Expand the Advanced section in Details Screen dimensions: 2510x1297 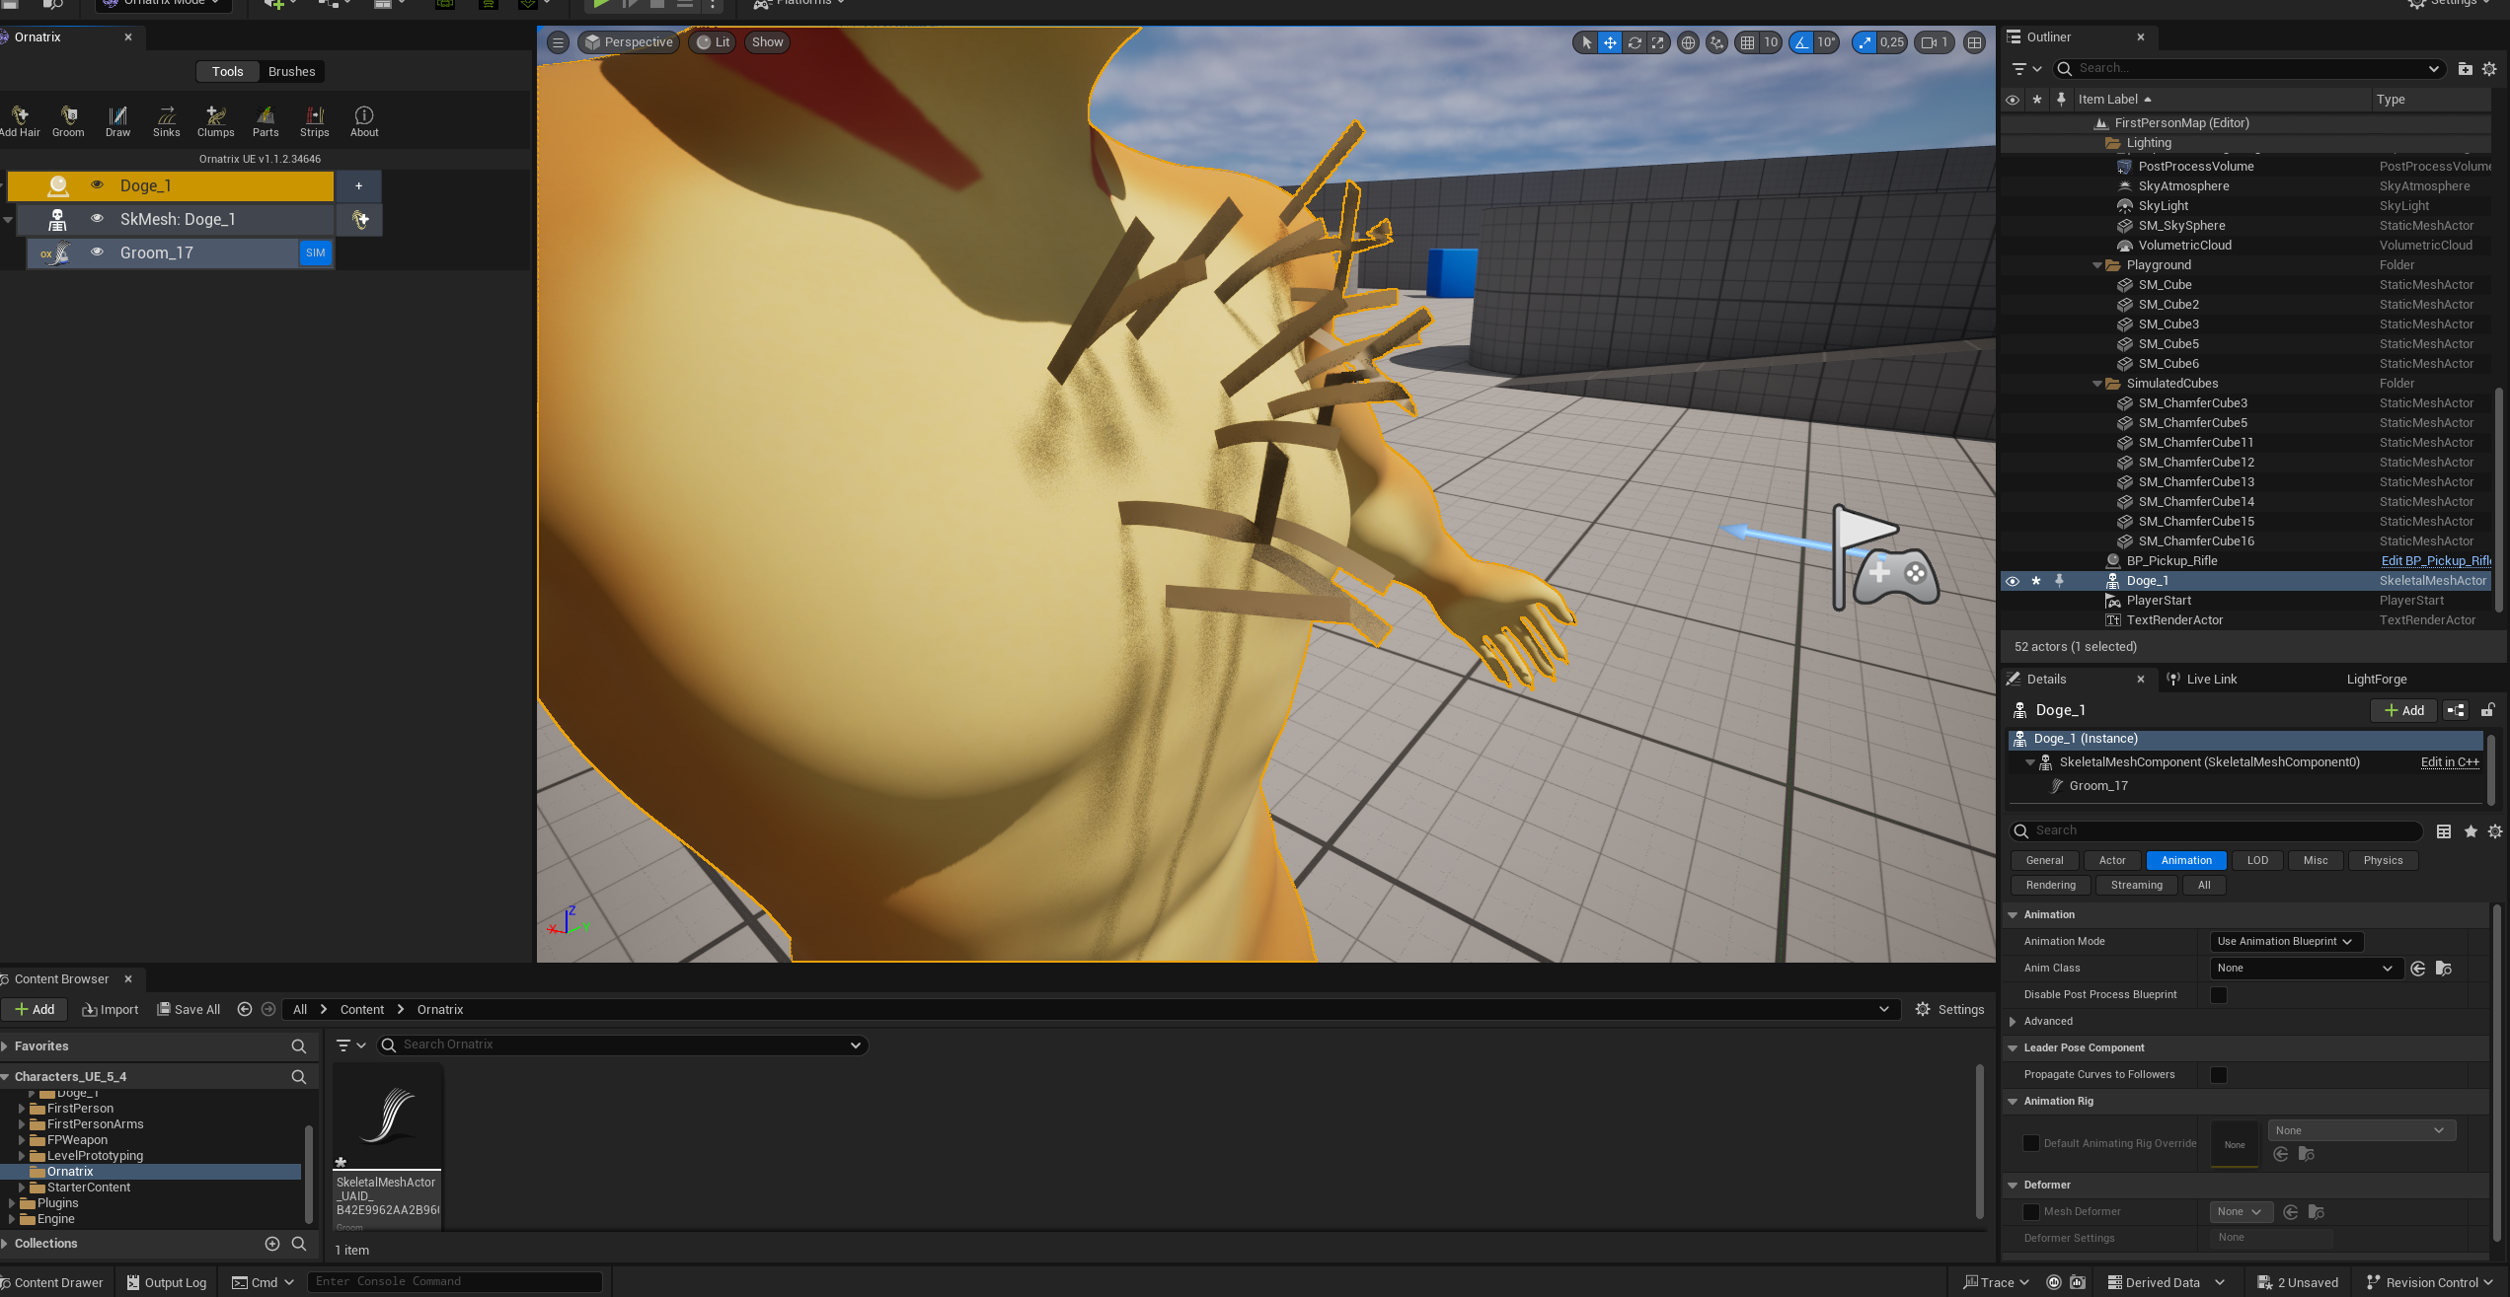pyautogui.click(x=2013, y=1021)
